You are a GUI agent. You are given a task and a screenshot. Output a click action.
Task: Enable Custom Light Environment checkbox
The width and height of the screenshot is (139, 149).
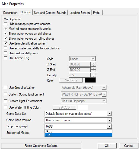pos(5,101)
